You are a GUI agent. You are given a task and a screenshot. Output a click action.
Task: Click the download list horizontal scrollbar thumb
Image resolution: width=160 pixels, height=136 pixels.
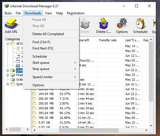[x=89, y=130]
